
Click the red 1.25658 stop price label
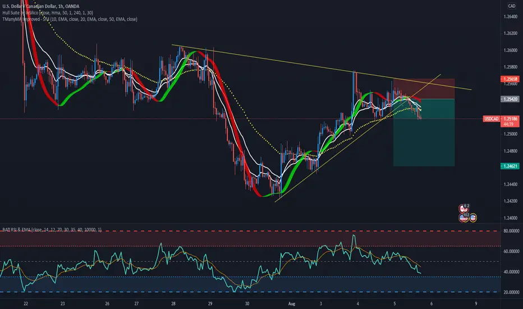pos(510,79)
